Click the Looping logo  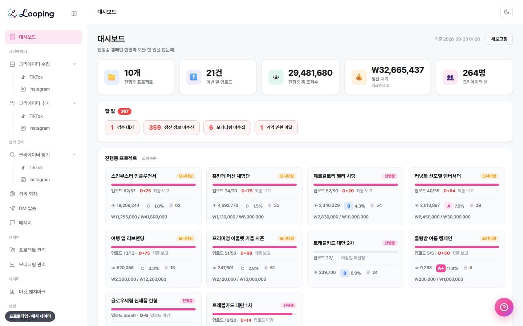31,13
